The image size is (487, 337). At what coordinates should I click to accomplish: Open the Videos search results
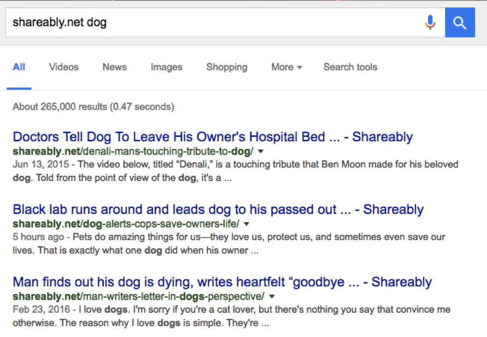click(x=63, y=67)
